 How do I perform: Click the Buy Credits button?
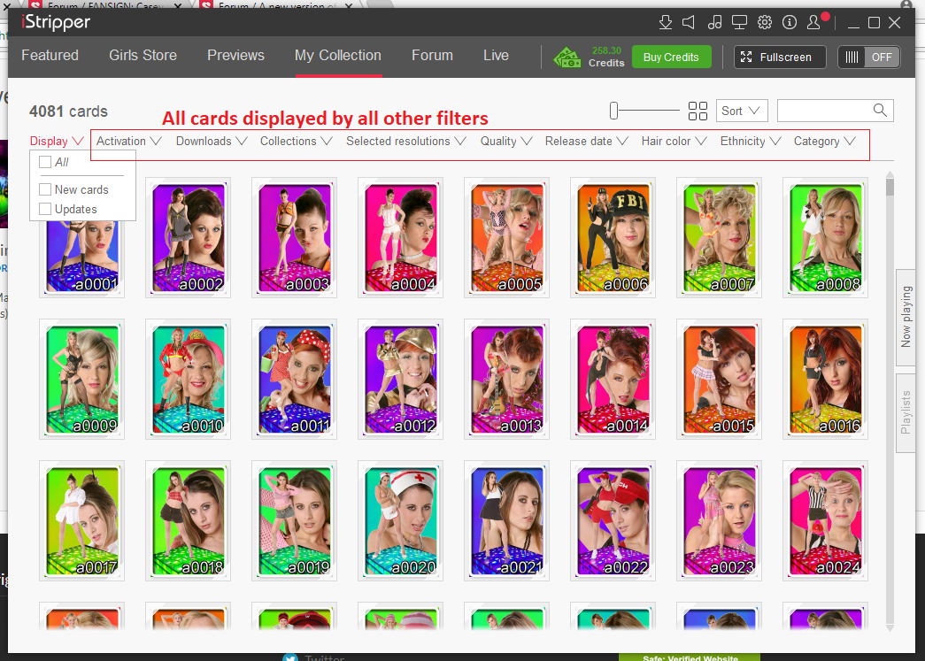coord(671,58)
